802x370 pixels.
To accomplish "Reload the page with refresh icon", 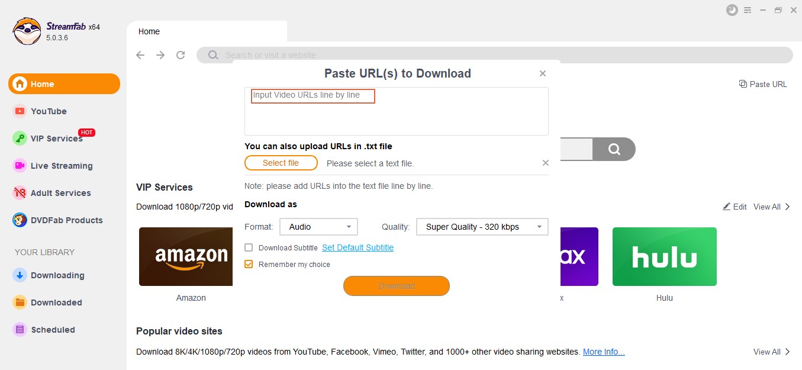I will pos(181,55).
